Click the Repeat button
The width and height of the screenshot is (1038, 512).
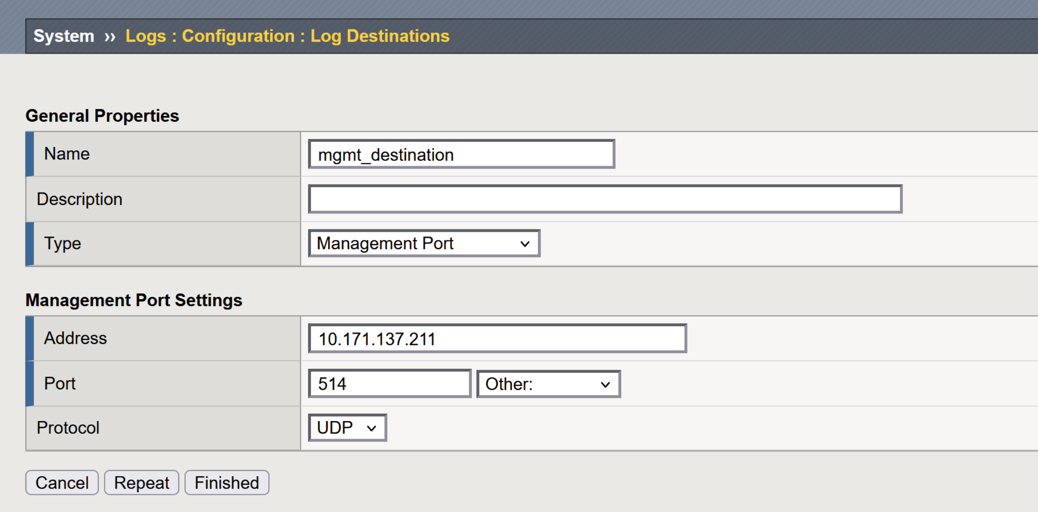click(141, 483)
